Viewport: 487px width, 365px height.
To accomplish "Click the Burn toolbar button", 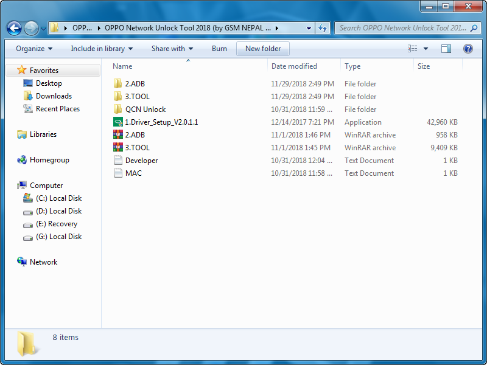I will [219, 49].
